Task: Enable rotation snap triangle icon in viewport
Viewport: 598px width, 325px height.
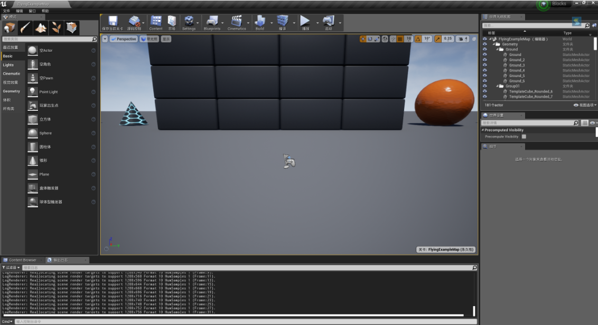Action: (x=418, y=39)
